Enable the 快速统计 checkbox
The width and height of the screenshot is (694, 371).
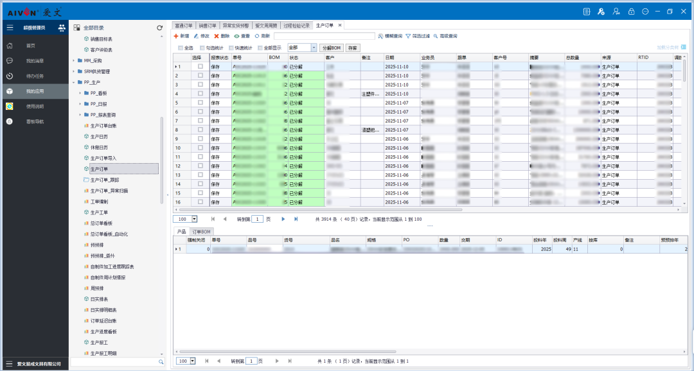231,47
